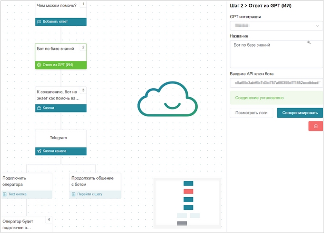Viewport: 324px width, 233px height.
Task: Expand GPT integration list via chevron arrow
Action: tap(318, 26)
